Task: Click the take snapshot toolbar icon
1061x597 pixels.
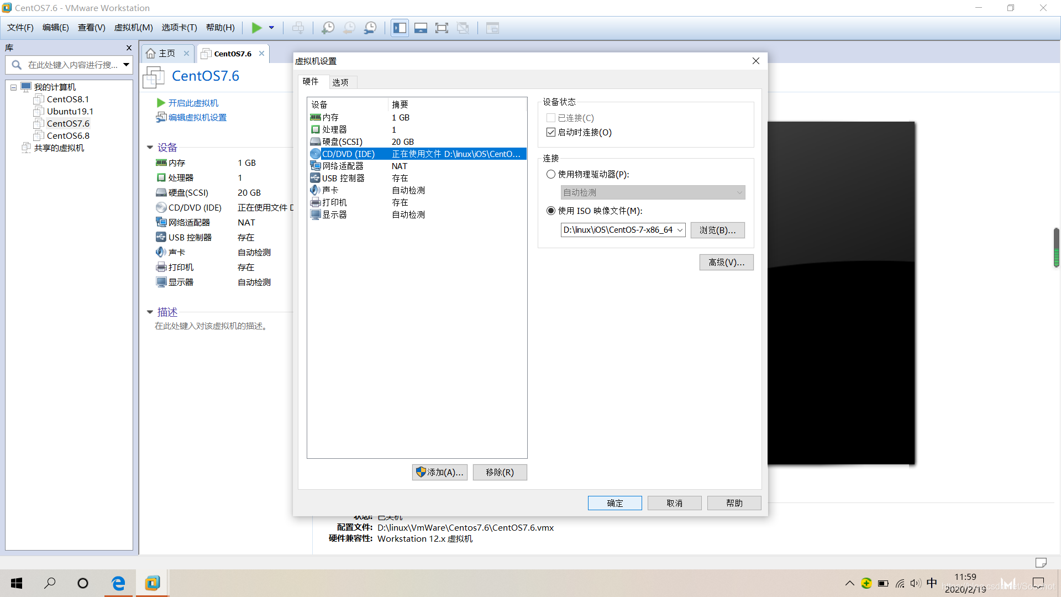Action: (x=328, y=28)
